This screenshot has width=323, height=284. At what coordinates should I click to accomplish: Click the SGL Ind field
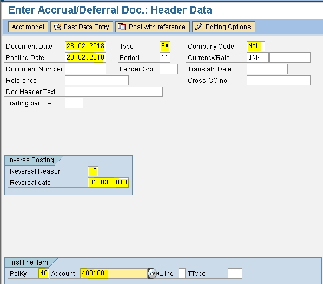coord(182,273)
